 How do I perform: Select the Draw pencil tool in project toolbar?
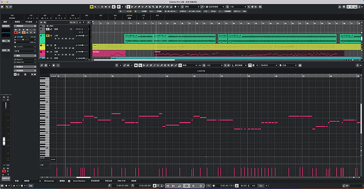coord(136,7)
